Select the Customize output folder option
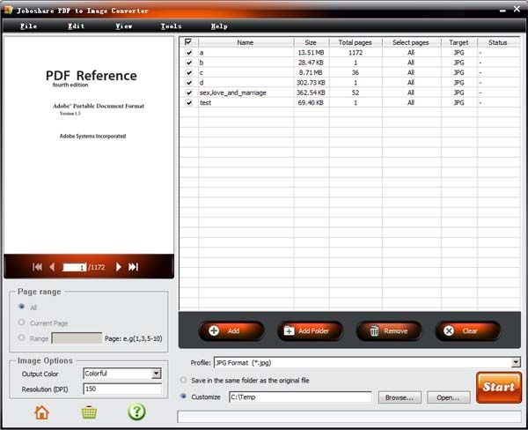 coord(183,397)
